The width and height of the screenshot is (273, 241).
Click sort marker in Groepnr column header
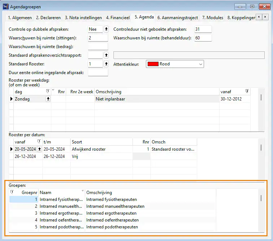click(x=12, y=193)
